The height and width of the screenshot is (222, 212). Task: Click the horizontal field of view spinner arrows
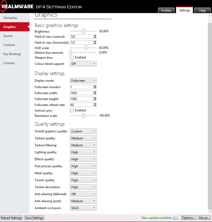tap(95, 42)
